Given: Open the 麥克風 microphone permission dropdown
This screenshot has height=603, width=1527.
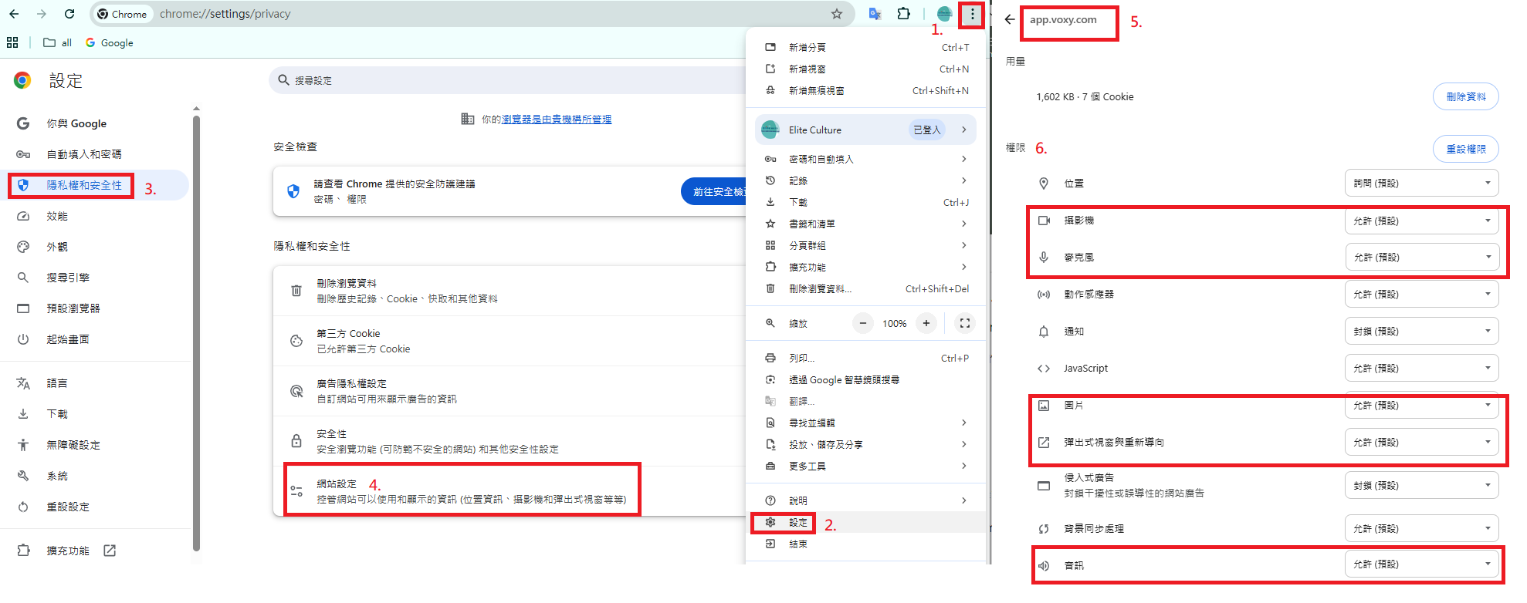Looking at the screenshot, I should click(x=1421, y=258).
